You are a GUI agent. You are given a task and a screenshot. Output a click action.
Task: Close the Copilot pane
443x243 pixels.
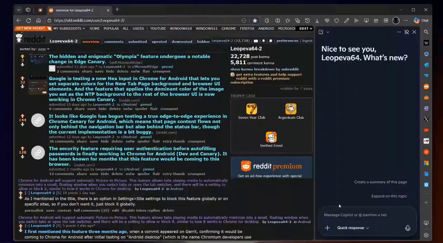click(414, 32)
